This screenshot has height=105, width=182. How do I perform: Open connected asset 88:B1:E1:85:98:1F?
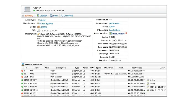pos(157,87)
